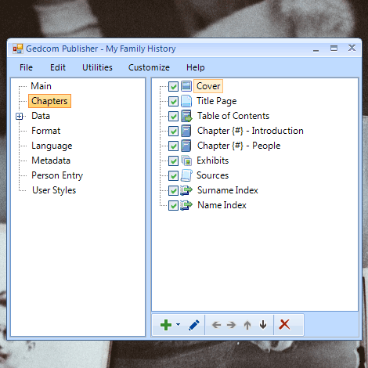Click the green plus Add chapter icon
This screenshot has width=368, height=368.
(166, 325)
